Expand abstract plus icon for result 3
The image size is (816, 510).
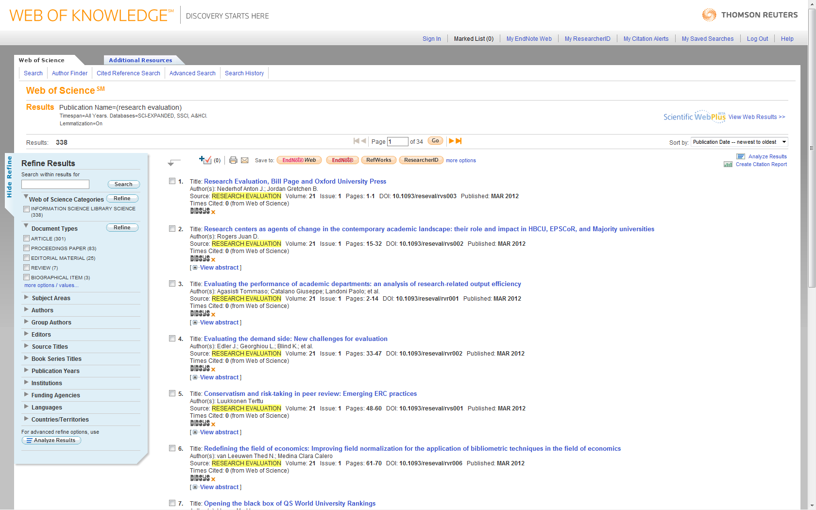tap(195, 323)
